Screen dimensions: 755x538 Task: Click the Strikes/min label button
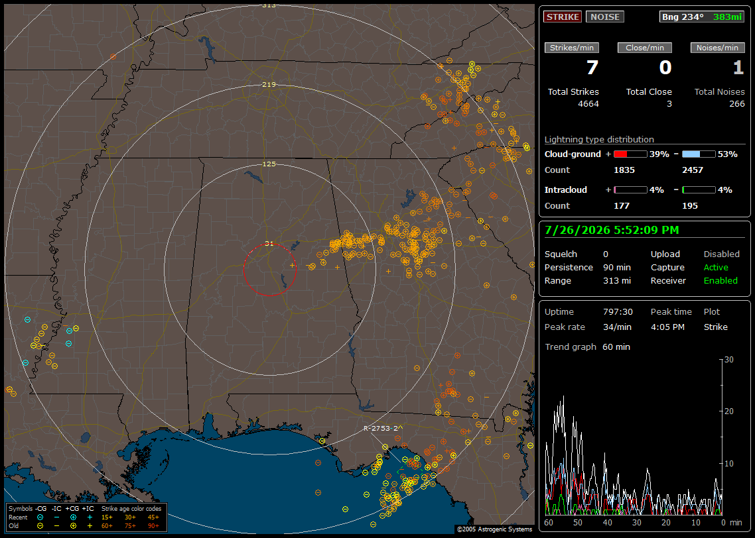(571, 48)
